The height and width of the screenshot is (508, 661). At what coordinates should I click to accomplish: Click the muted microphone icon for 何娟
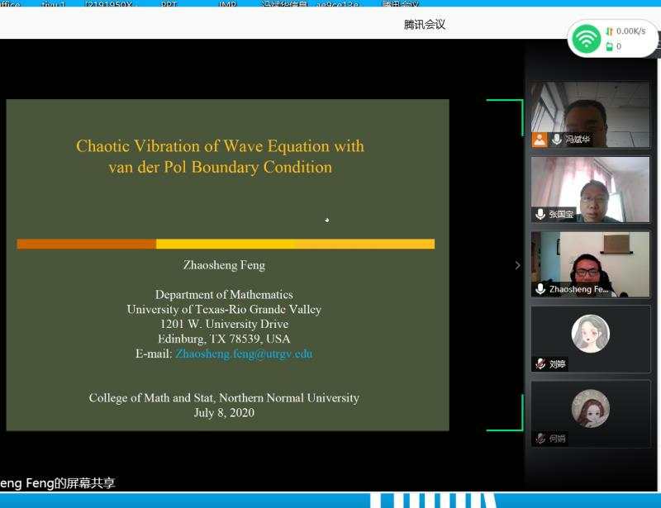coord(540,439)
